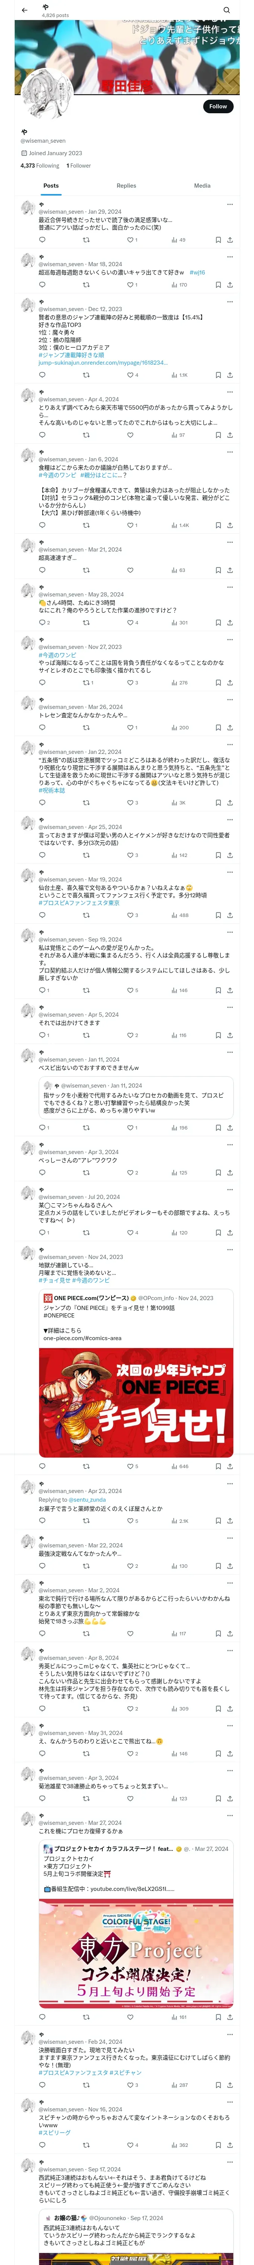Repost the Mar 18, 2024 post

[x=86, y=285]
